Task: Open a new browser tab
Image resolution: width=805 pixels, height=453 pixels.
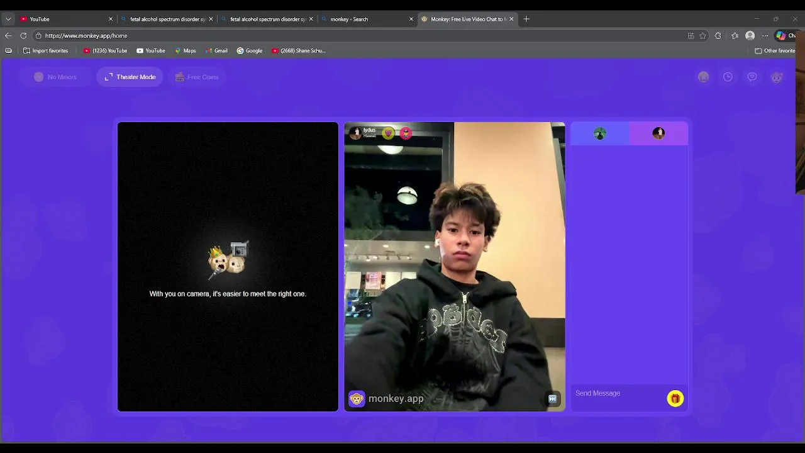Action: (x=526, y=19)
